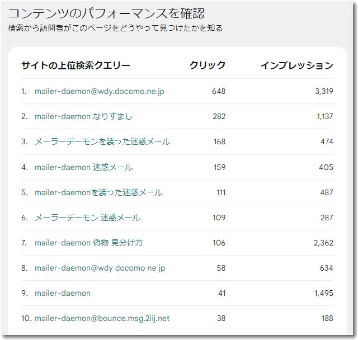Open the mailer-daemon@bounce.msg.2iij.net query link
This screenshot has height=340, width=358.
102,318
